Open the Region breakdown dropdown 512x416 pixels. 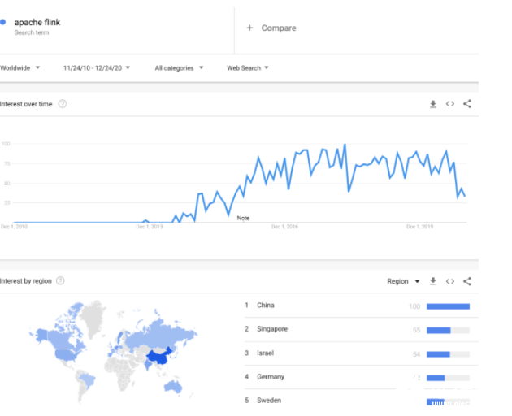403,281
